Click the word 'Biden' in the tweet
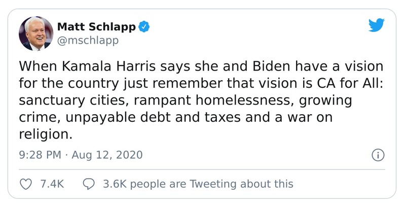Screen dimensions: 405x207 point(245,67)
